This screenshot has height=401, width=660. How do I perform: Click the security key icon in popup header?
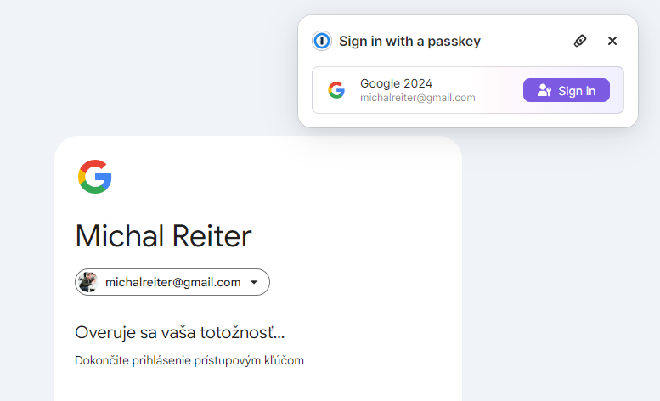click(x=580, y=41)
